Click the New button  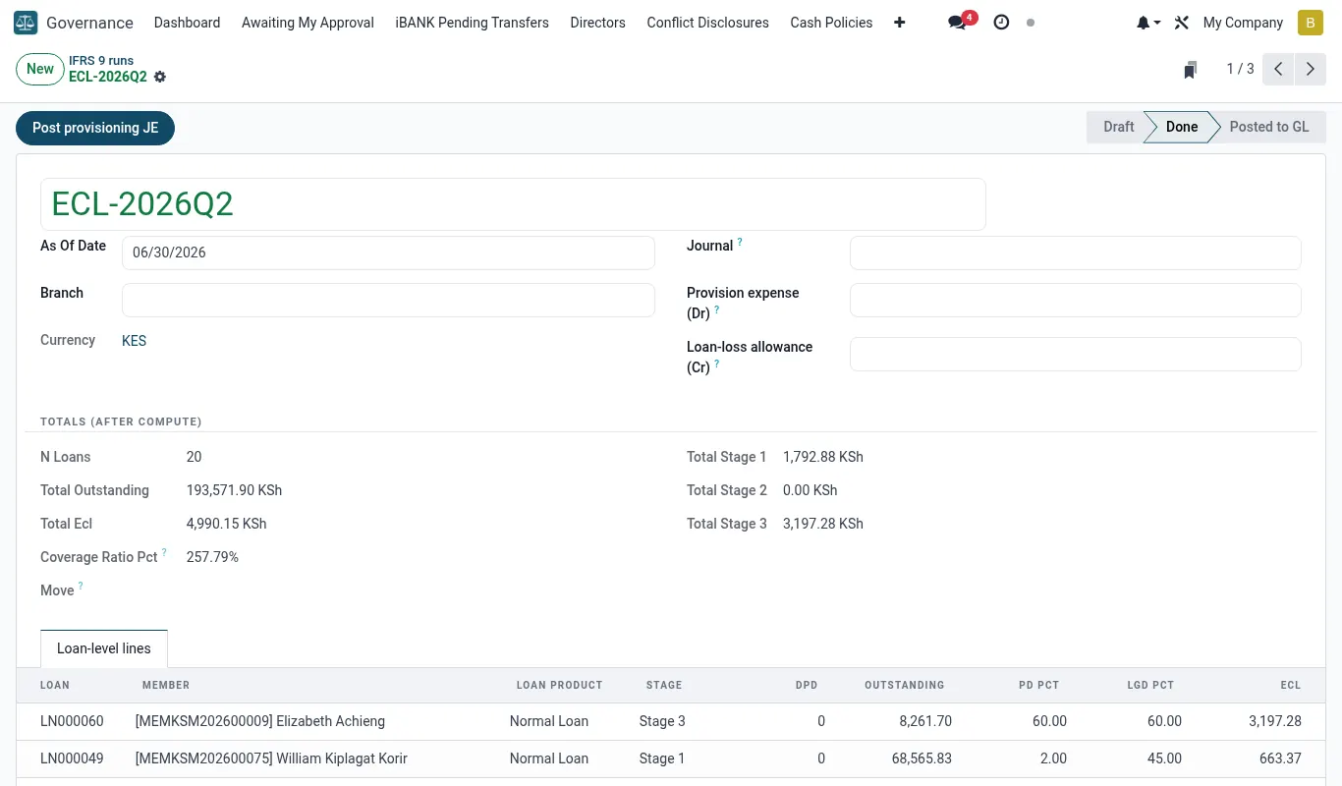pos(40,69)
